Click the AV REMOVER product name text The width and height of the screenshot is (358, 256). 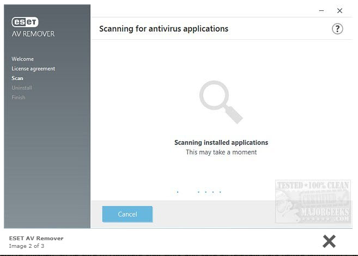click(33, 34)
